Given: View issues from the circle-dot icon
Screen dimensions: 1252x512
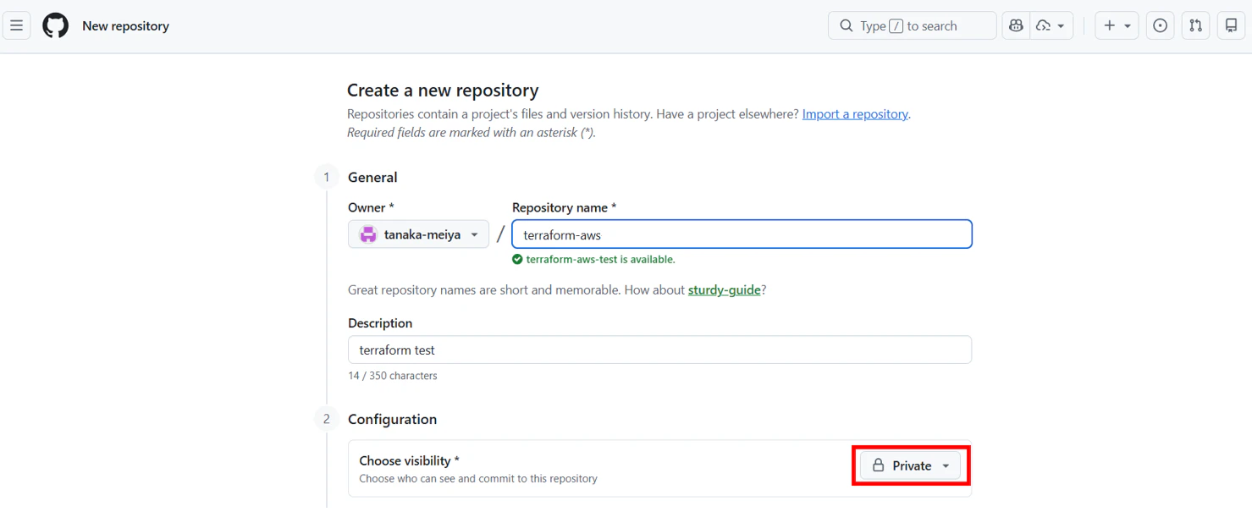Looking at the screenshot, I should coord(1161,25).
